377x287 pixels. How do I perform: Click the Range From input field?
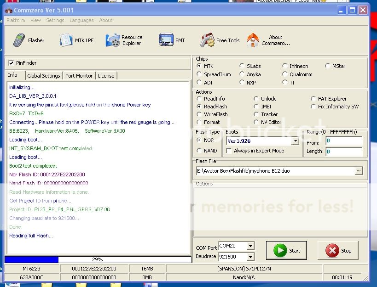pyautogui.click(x=343, y=141)
